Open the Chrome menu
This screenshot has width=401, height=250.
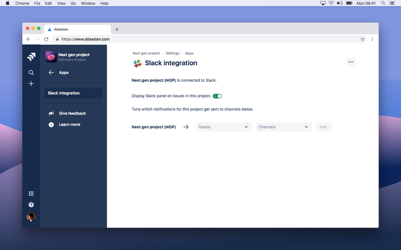22,3
